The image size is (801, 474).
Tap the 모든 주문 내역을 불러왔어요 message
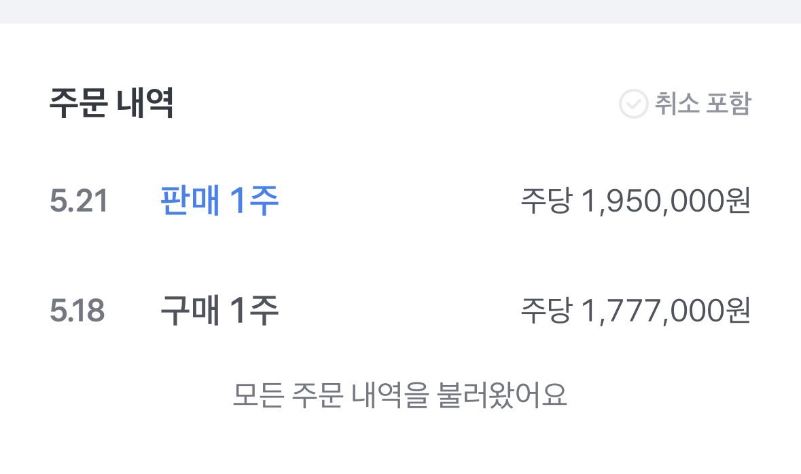tap(400, 395)
